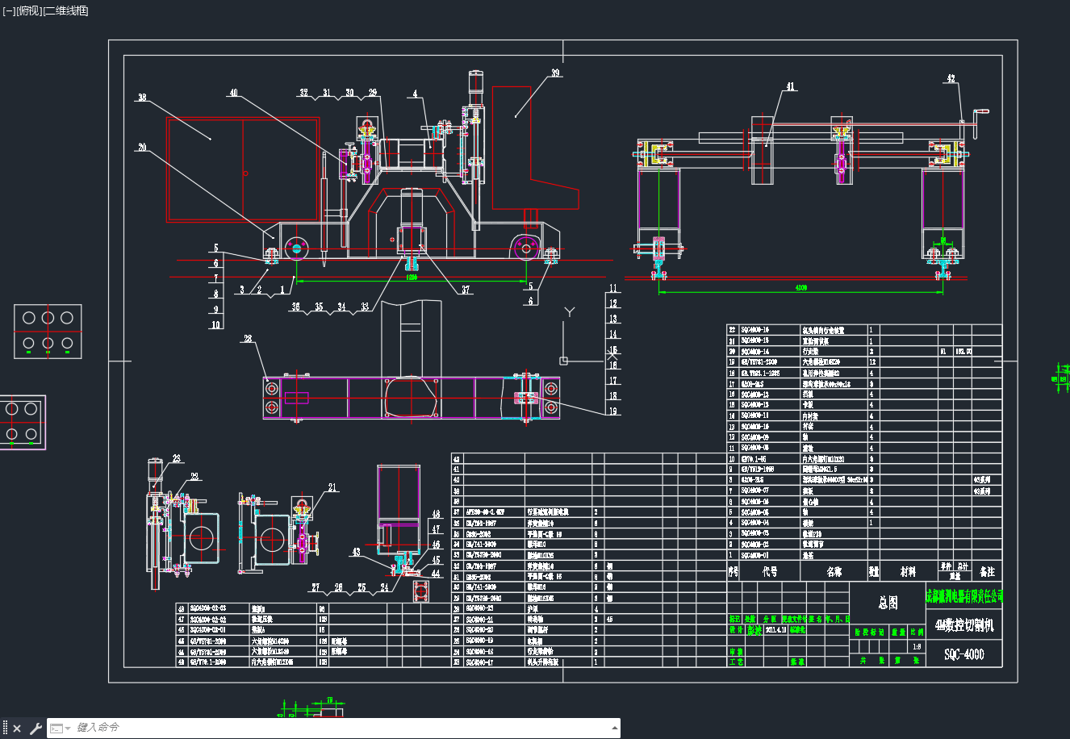Select balloon number 42
Screen dimensions: 1070x739
coord(951,78)
